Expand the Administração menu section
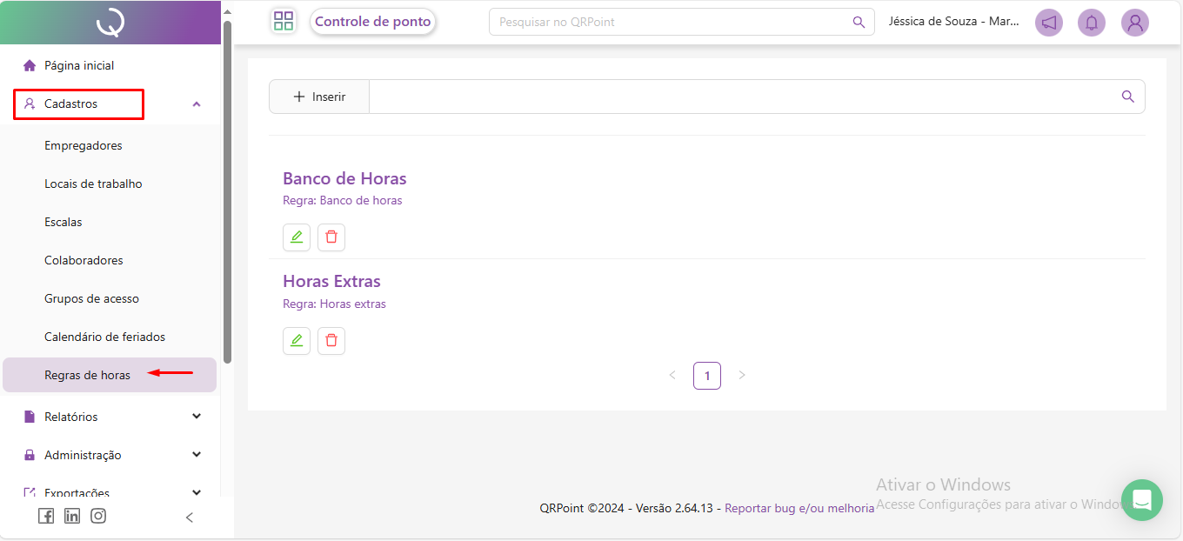 click(x=197, y=455)
